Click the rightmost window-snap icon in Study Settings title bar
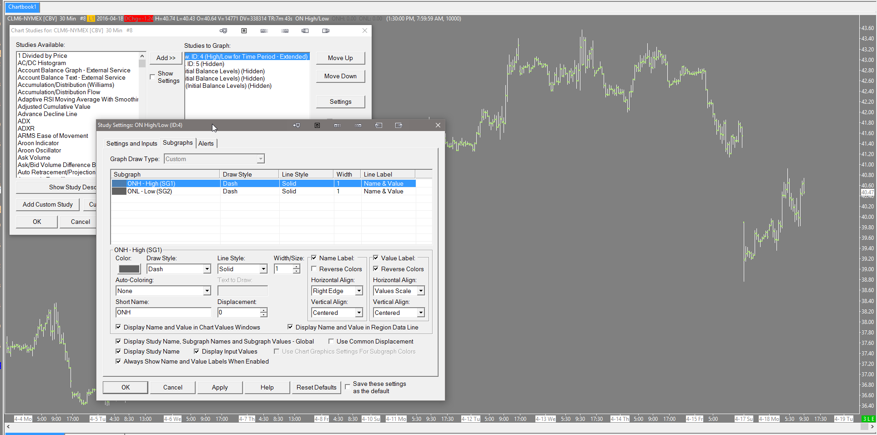The height and width of the screenshot is (435, 877). [398, 125]
